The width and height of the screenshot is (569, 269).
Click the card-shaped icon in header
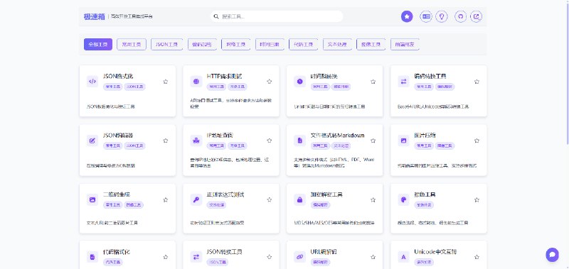coord(426,16)
